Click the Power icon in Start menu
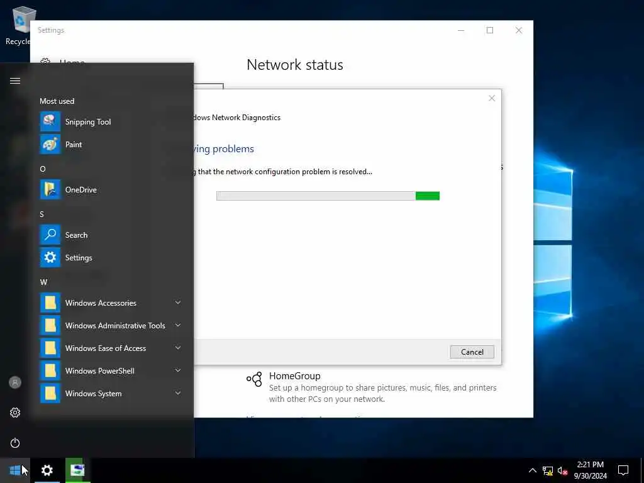The image size is (644, 483). 15,443
